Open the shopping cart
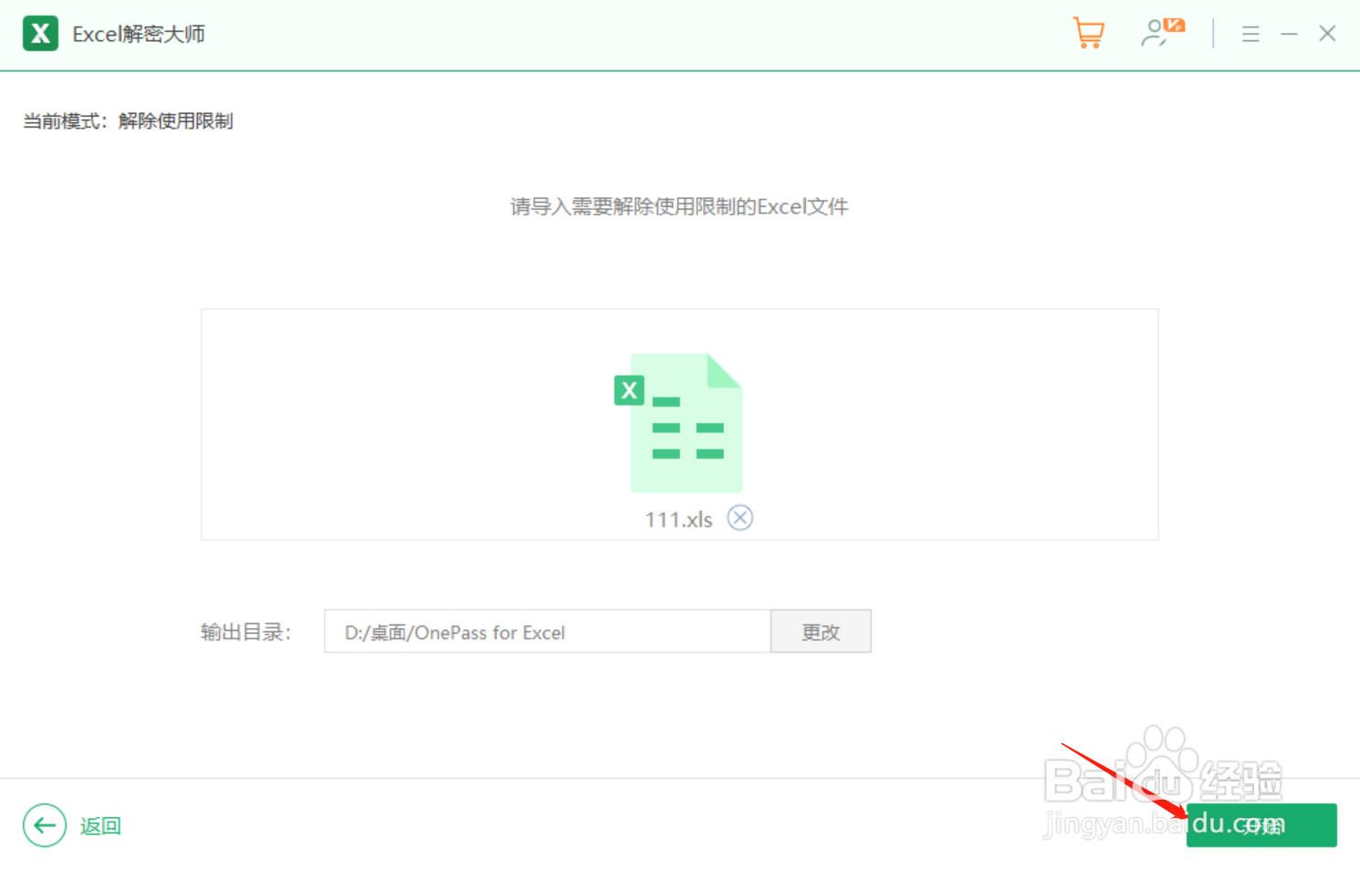Viewport: 1360px width, 870px height. [1088, 33]
